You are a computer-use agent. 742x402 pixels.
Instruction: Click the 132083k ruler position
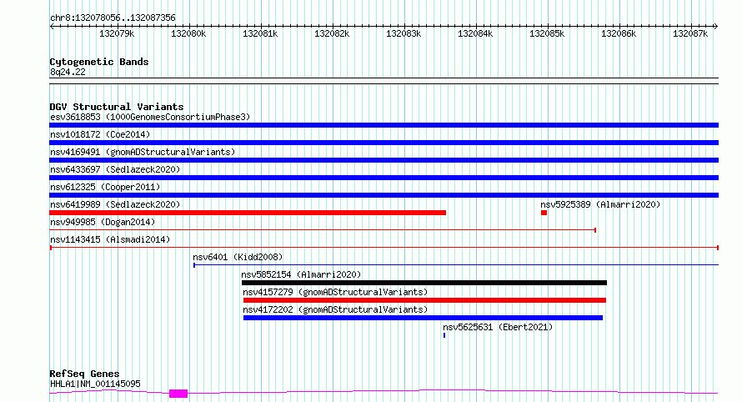click(x=404, y=33)
